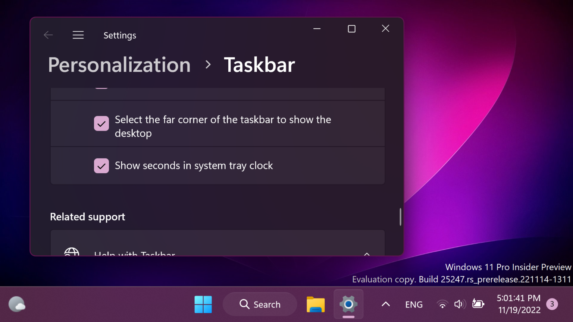Image resolution: width=573 pixels, height=322 pixels.
Task: Expand the hidden icons tray chevron
Action: [x=385, y=304]
